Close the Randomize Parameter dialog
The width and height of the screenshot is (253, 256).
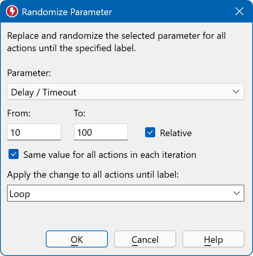239,12
